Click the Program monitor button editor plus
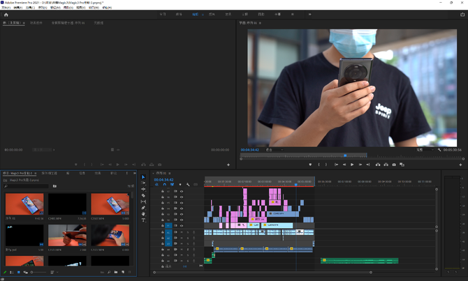 (x=460, y=165)
